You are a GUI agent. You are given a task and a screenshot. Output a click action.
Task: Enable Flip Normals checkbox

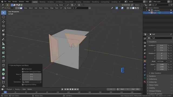pos(23,69)
